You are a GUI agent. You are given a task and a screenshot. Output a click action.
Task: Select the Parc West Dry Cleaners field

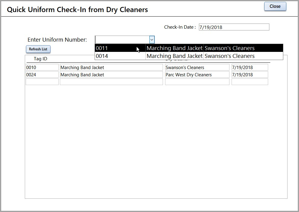(197, 75)
